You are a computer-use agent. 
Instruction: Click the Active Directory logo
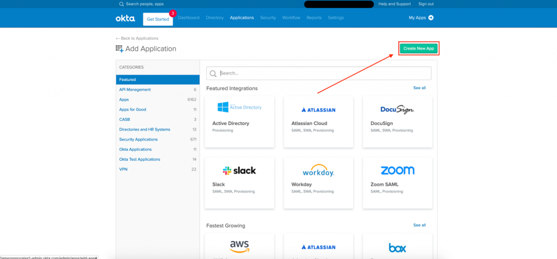point(239,107)
